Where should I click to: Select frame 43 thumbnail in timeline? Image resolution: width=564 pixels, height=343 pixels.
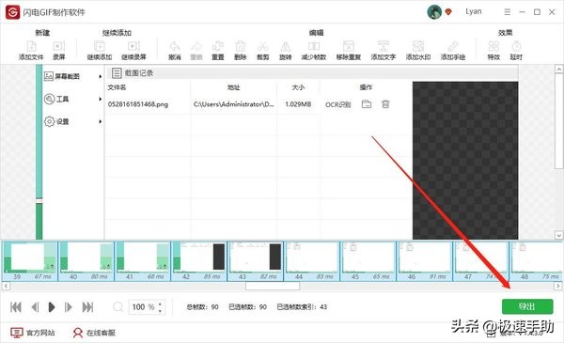click(256, 261)
